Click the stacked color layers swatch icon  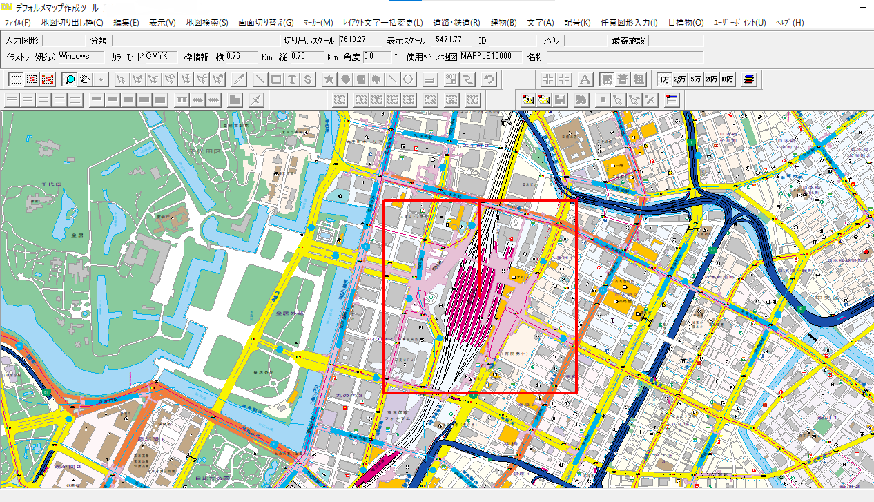click(x=748, y=79)
